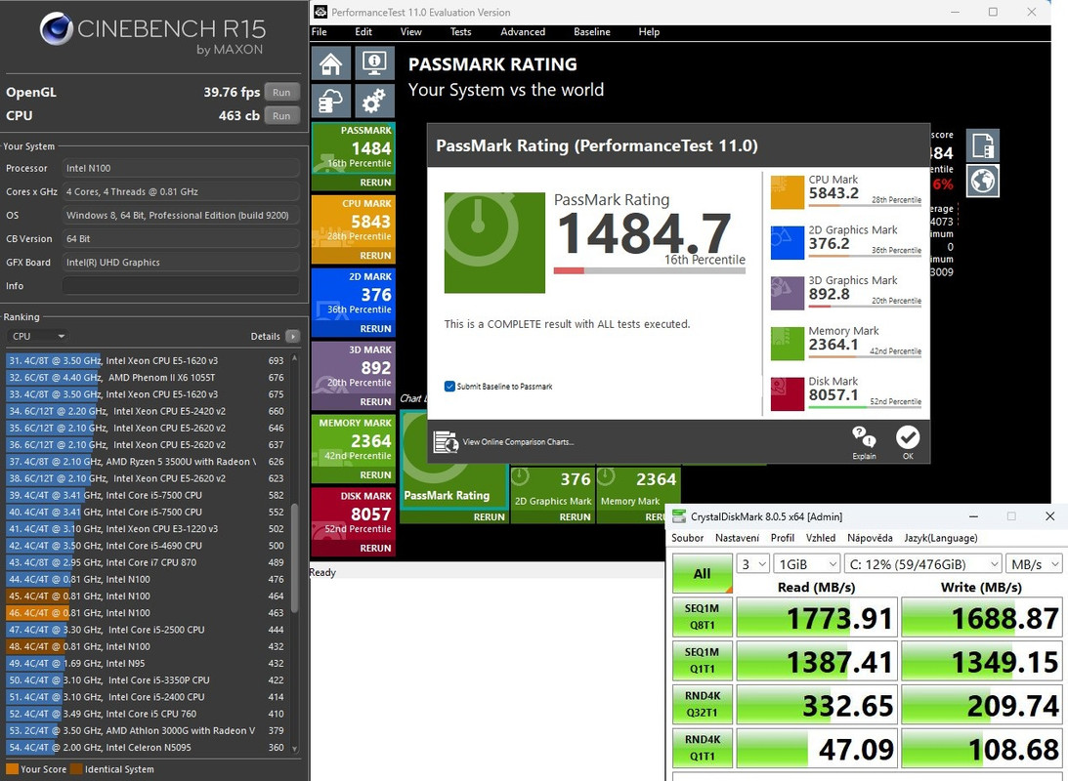Click SEQ1M Q8T1 read value 1773.91

point(817,618)
